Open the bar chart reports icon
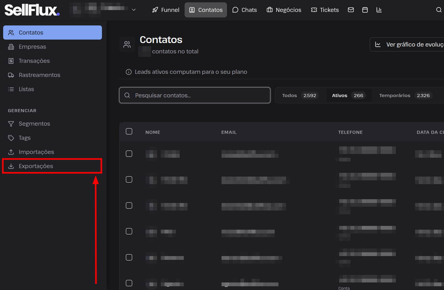 pyautogui.click(x=379, y=10)
